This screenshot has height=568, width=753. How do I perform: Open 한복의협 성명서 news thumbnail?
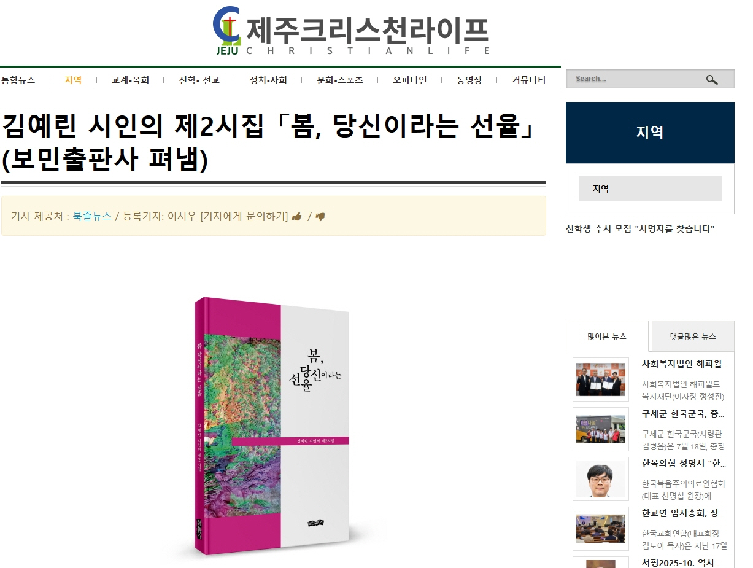pos(601,479)
